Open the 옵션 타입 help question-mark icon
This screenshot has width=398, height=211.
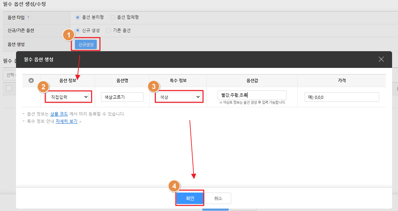point(29,17)
